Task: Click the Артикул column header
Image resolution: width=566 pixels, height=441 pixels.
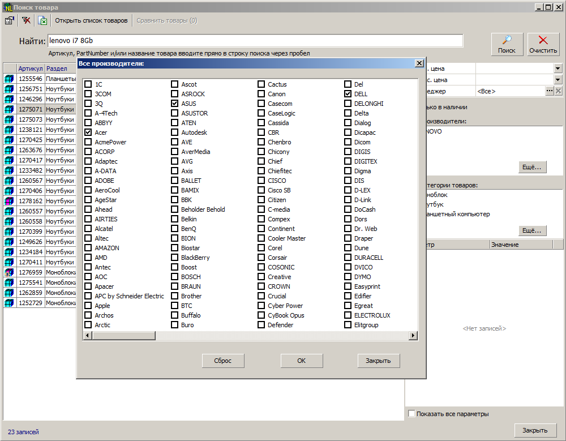Action: click(30, 68)
